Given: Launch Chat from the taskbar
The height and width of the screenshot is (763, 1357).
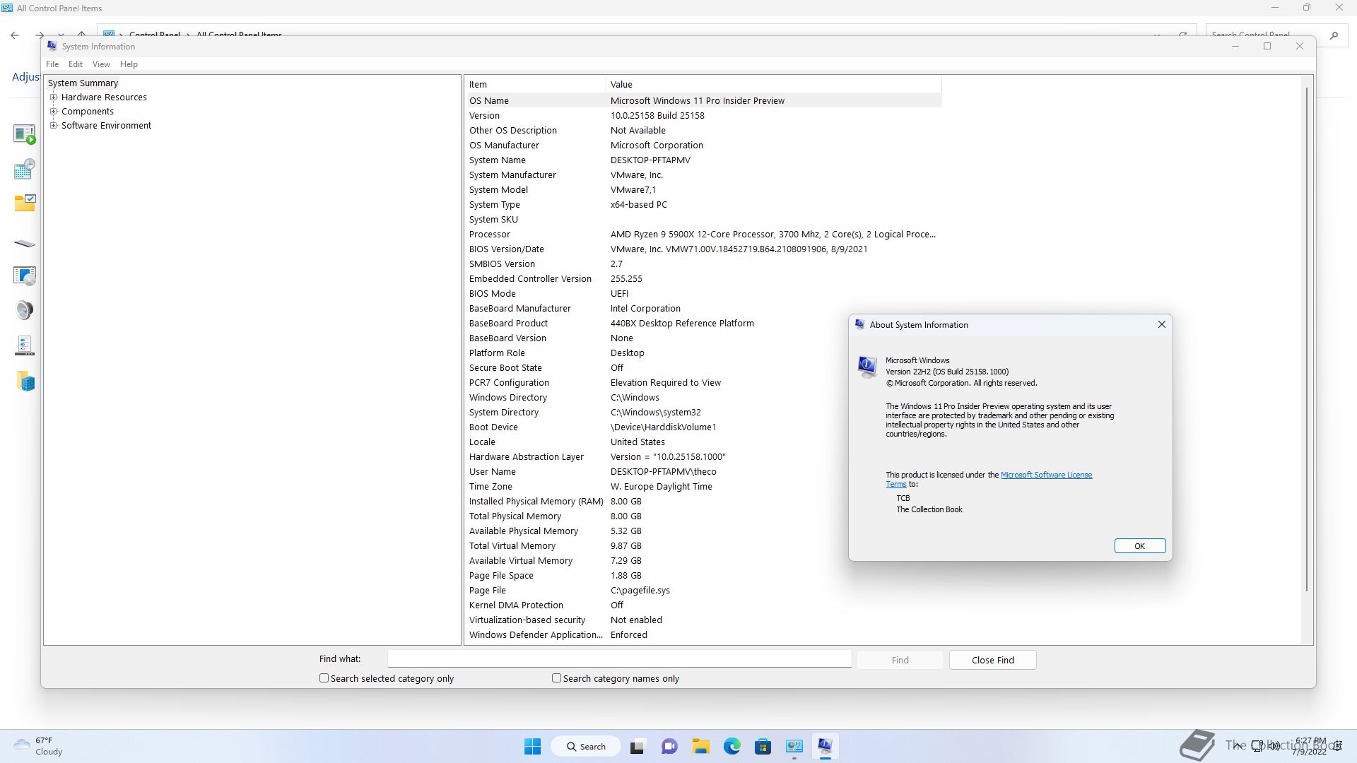Looking at the screenshot, I should pyautogui.click(x=669, y=746).
